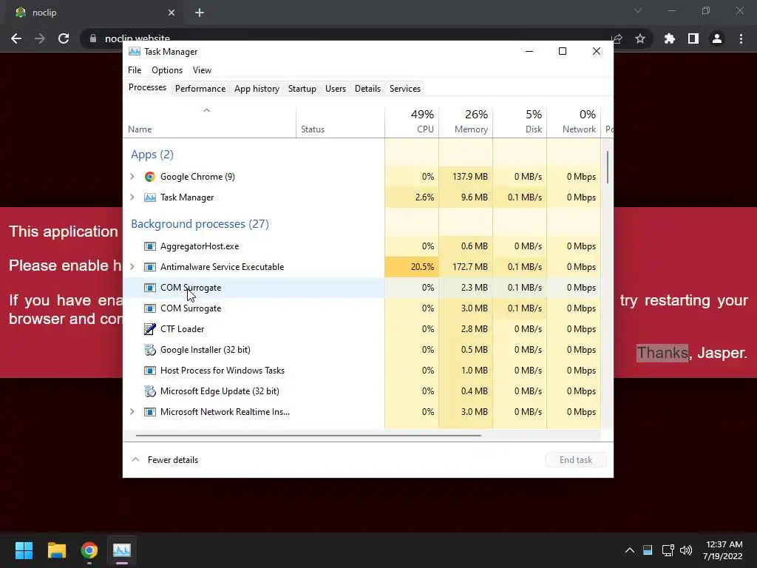This screenshot has height=568, width=757.
Task: Open the network status tray icon
Action: 668,550
